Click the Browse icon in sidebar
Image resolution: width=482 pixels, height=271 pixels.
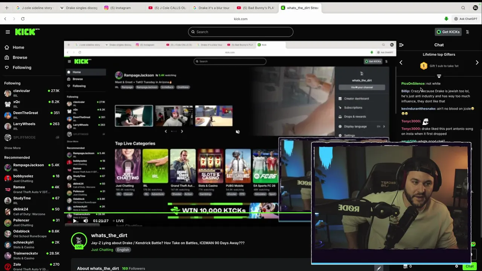pyautogui.click(x=7, y=58)
